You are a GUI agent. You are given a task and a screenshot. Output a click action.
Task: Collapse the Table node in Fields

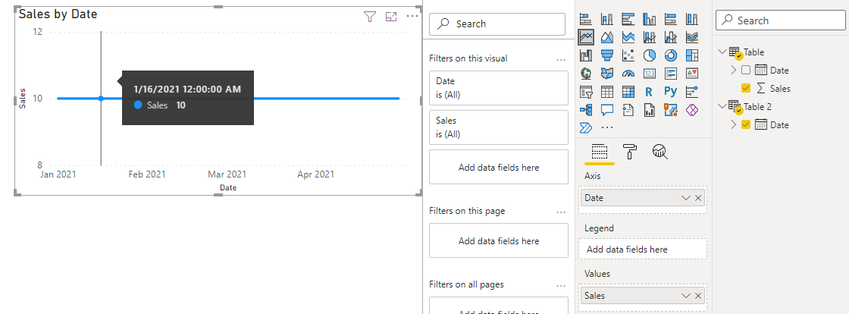722,52
